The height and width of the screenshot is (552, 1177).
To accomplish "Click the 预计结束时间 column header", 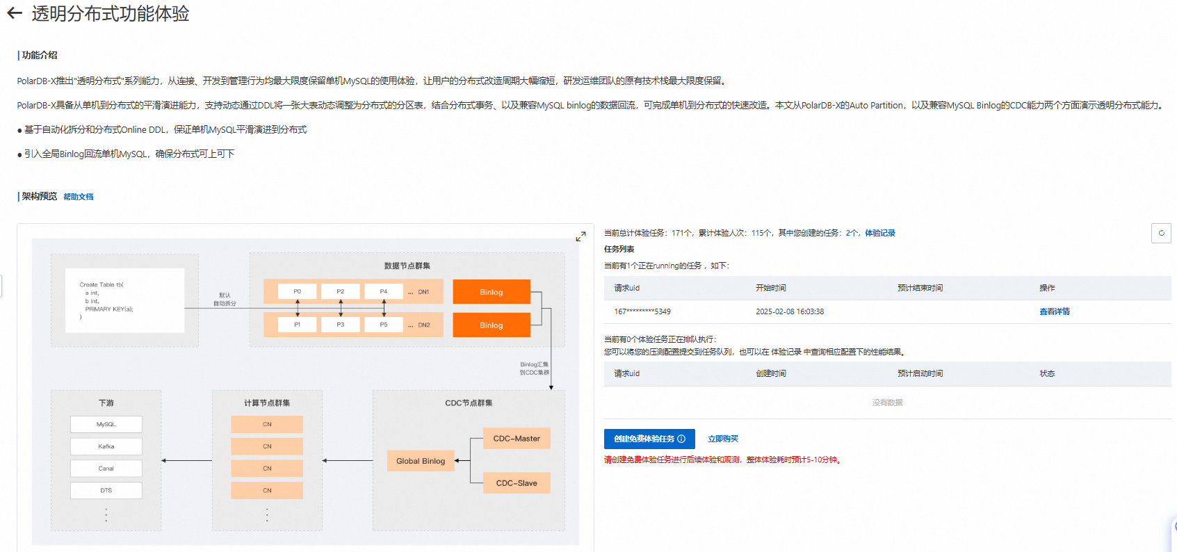I will pyautogui.click(x=920, y=288).
